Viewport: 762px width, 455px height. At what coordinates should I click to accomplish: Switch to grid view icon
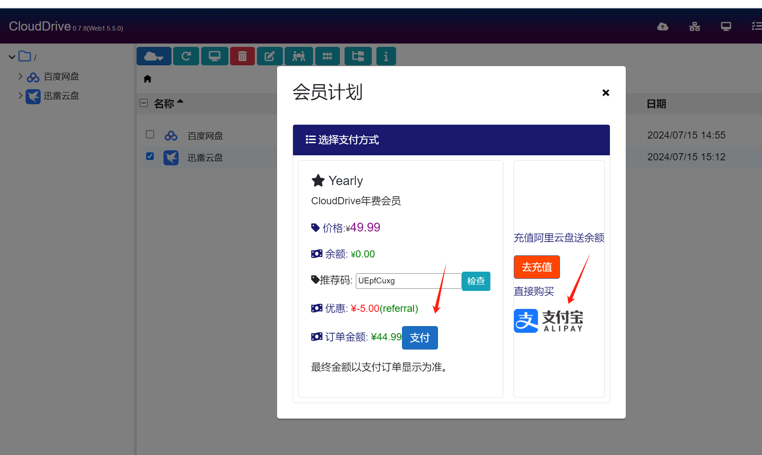click(x=327, y=56)
